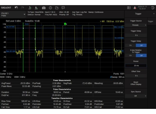
Task: Open the PULSE1 measurement mode dropdown
Action: 13,14
